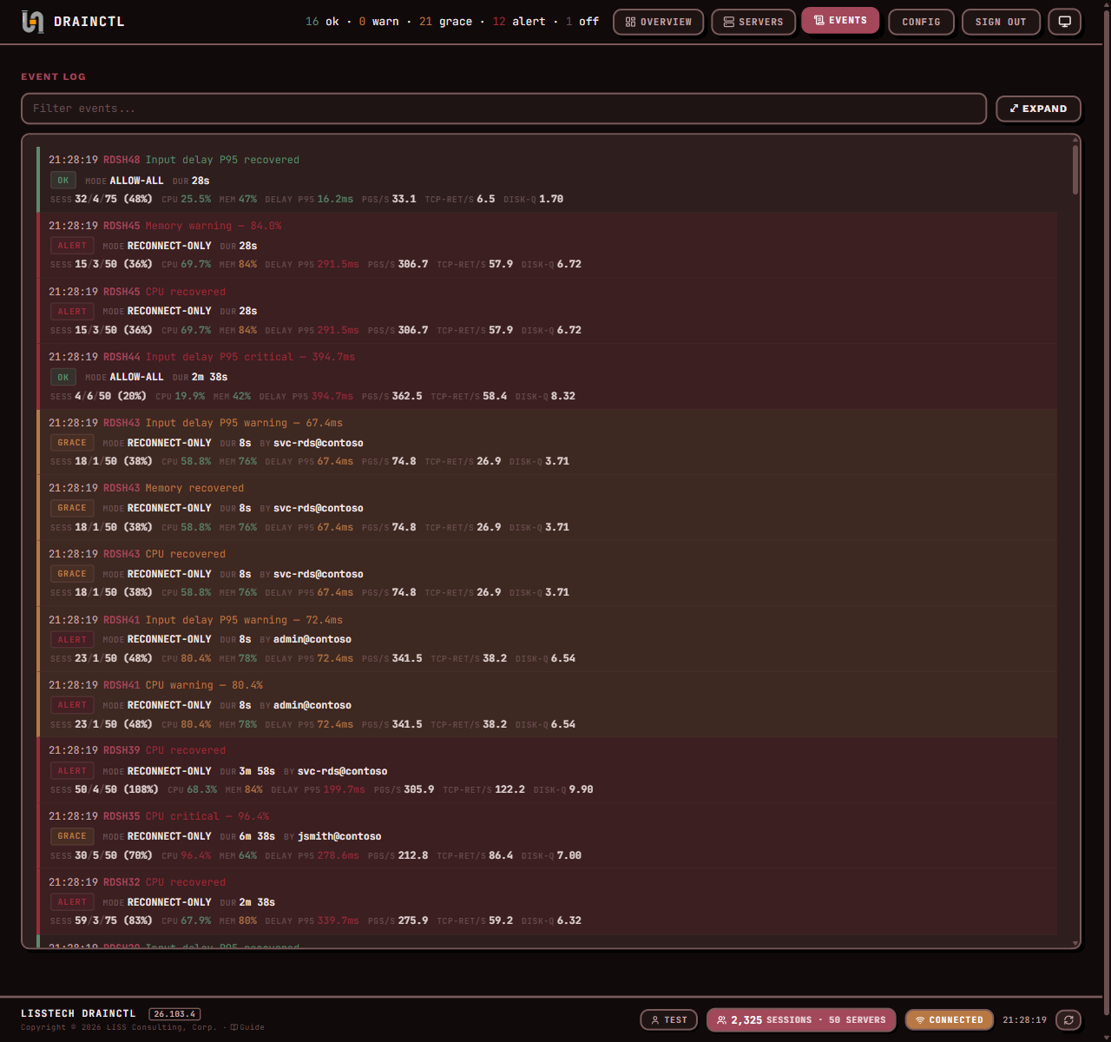
Task: Click svc-rds@contoso on RDSH39 event
Action: click(342, 771)
